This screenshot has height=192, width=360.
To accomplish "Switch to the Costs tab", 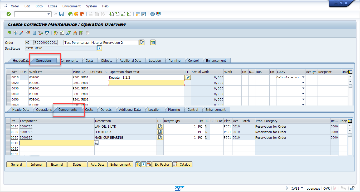I will [x=90, y=60].
